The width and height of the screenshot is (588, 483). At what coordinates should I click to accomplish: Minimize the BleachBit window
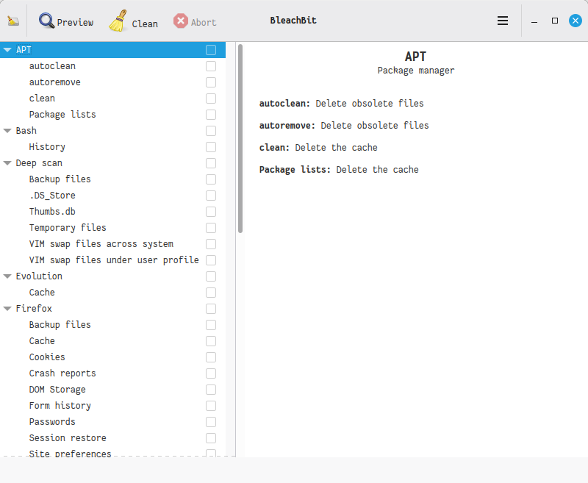pos(534,21)
